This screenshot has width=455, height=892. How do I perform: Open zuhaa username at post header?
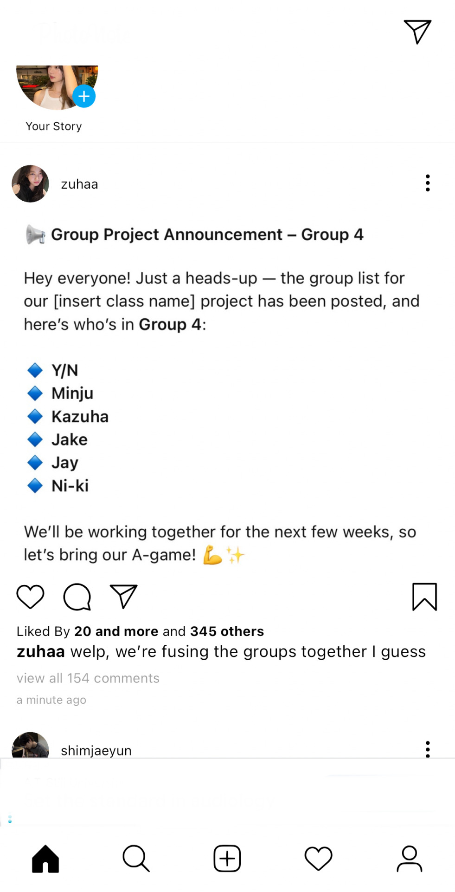click(x=79, y=184)
